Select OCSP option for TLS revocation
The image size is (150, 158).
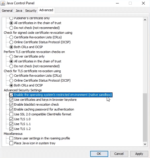pyautogui.click(x=11, y=80)
